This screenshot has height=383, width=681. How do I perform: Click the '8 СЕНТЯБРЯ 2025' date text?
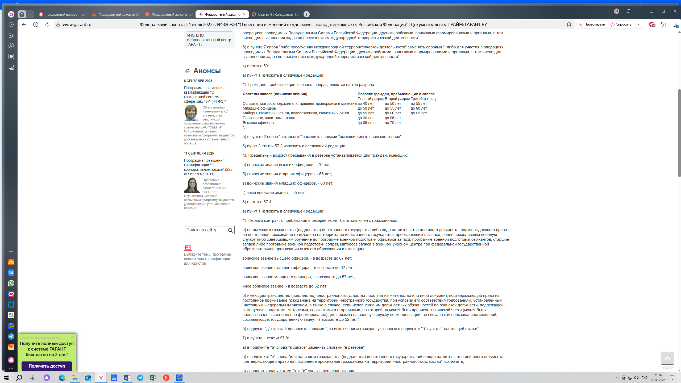tap(198, 81)
